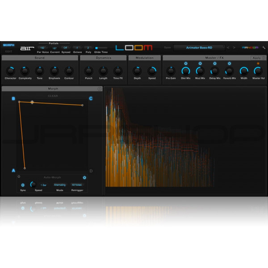268x268 pixels.
Task: Click the morph path point near A
Action: click(25, 168)
